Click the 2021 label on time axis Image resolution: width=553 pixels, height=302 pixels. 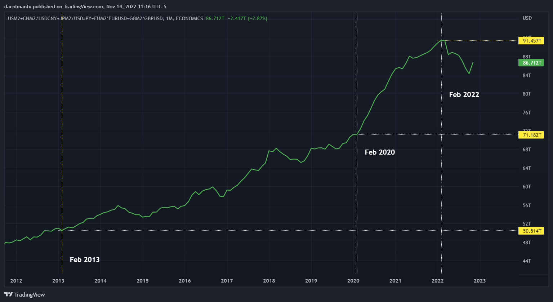click(x=396, y=281)
